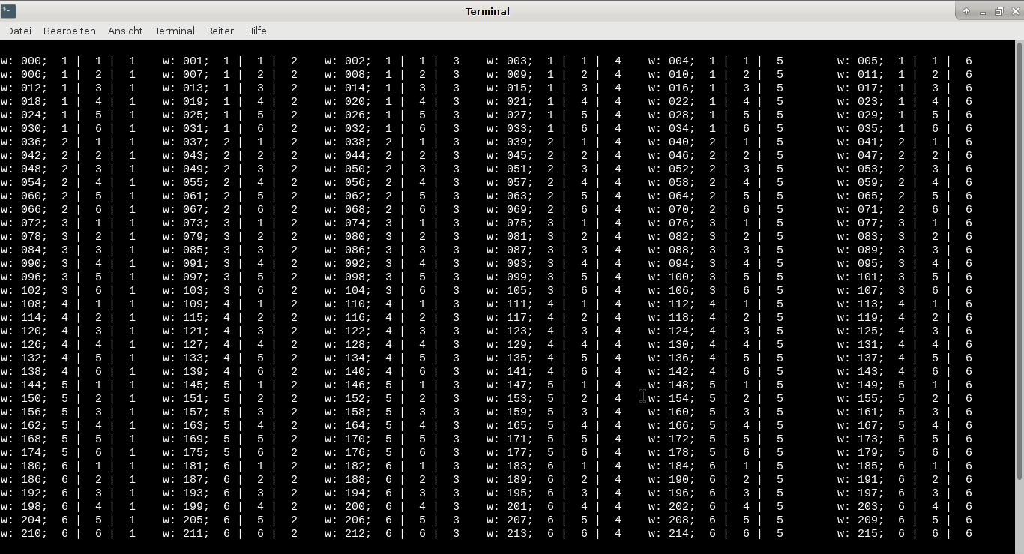Click the text 'w: 145;'
The width and height of the screenshot is (1024, 554).
(x=185, y=385)
